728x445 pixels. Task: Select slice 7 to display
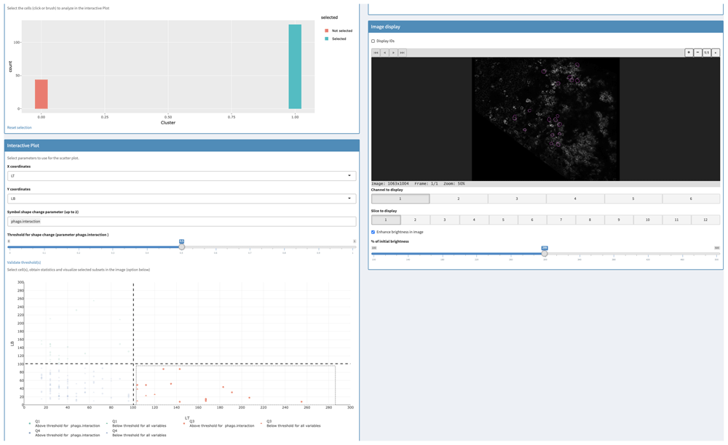[561, 220]
